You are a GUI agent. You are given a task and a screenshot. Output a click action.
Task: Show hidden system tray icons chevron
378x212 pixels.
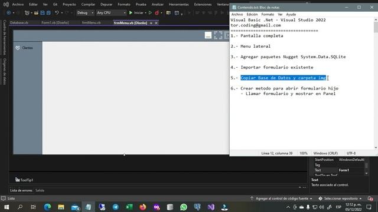pos(288,207)
